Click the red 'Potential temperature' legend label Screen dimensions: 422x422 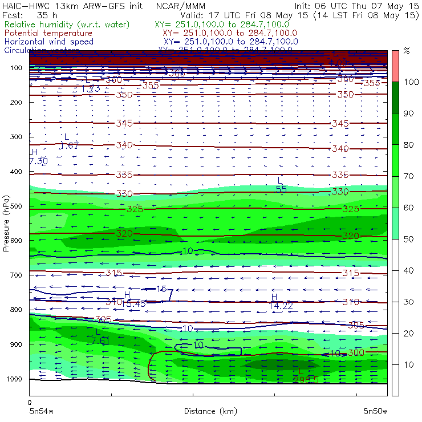[48, 33]
